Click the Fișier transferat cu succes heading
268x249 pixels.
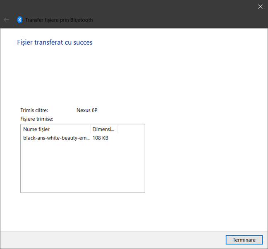[55, 42]
